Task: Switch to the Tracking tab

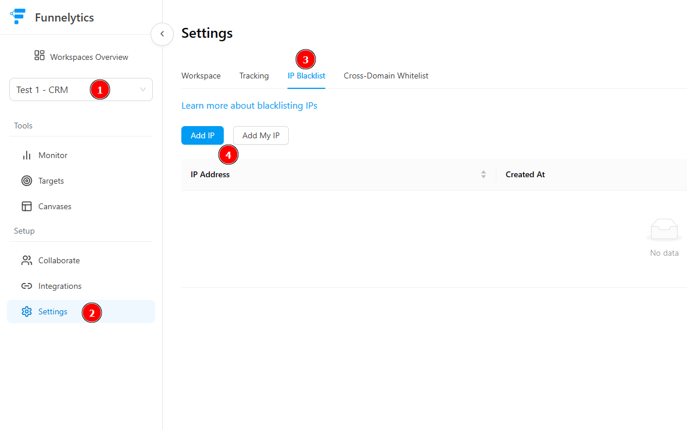Action: click(x=254, y=76)
